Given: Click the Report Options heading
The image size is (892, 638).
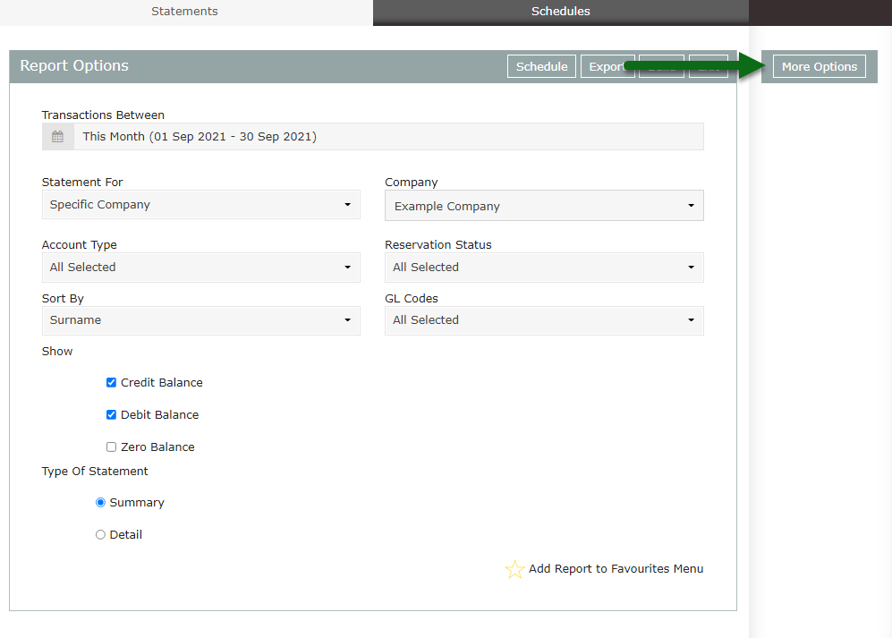Looking at the screenshot, I should (x=74, y=66).
